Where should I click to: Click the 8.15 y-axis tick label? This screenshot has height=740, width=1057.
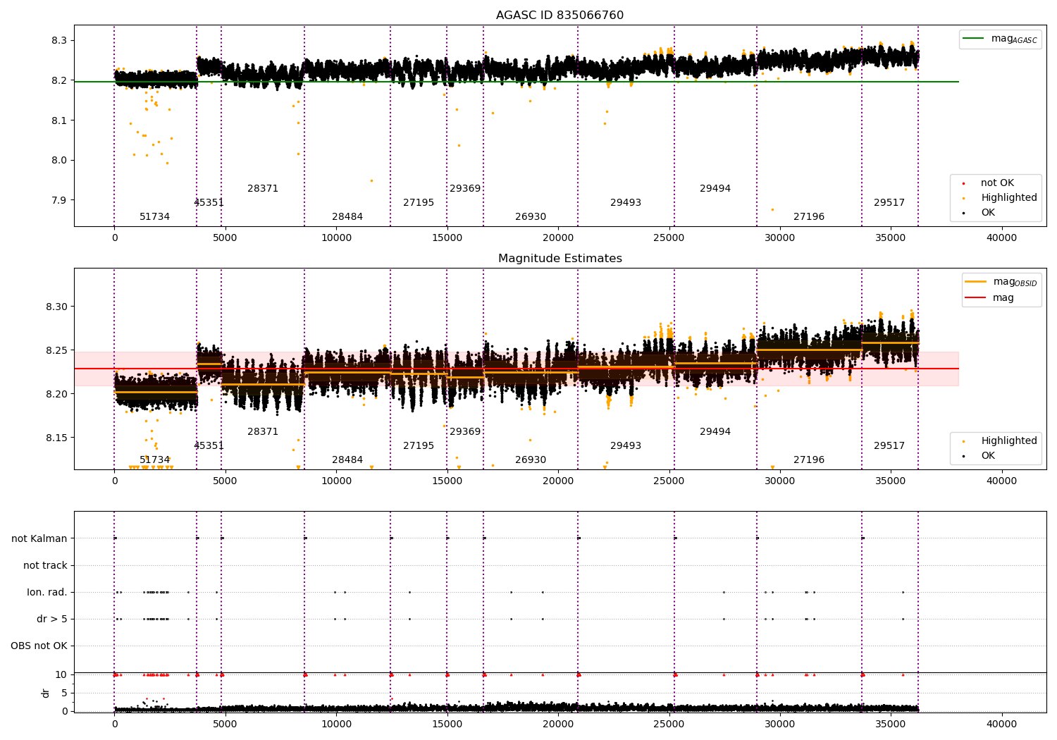point(56,438)
